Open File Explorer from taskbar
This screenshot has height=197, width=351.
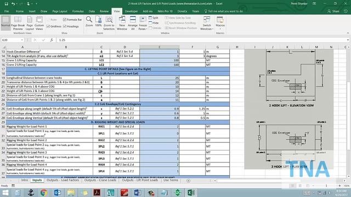click(x=71, y=193)
